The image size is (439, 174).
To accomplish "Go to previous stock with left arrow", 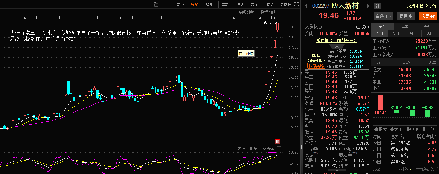I will tap(306, 6).
